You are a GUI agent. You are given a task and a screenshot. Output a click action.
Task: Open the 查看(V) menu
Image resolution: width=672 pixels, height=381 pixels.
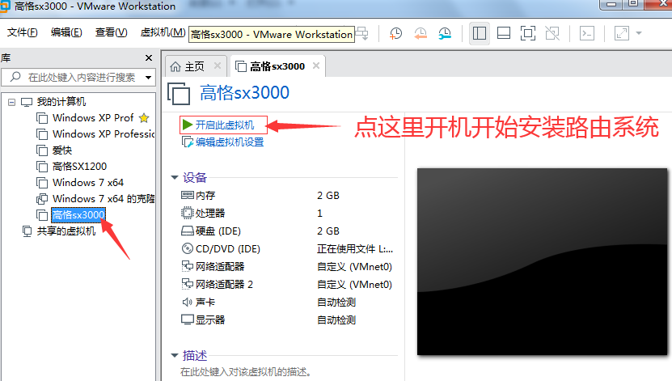(111, 32)
